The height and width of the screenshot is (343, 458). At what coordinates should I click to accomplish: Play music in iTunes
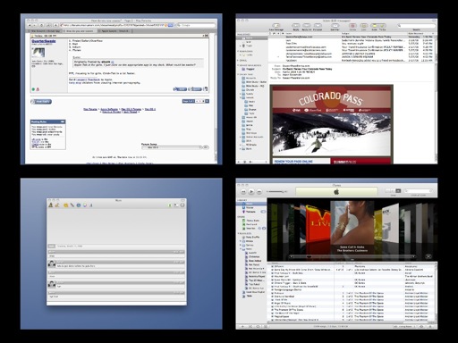click(x=251, y=192)
